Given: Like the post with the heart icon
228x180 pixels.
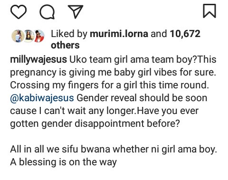Looking at the screenshot, I should [x=19, y=11].
